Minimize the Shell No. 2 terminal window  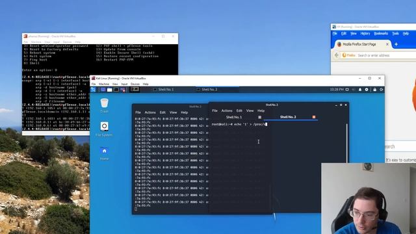pos(336,105)
